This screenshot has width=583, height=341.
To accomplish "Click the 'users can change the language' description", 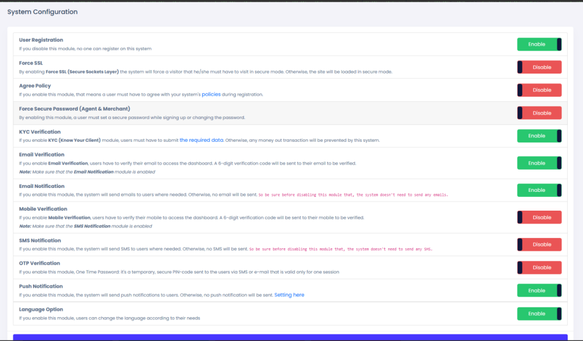I will (109, 318).
